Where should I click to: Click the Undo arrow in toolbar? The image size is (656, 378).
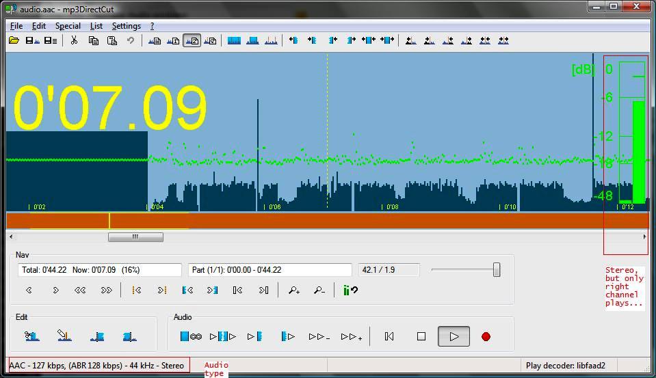coord(130,41)
